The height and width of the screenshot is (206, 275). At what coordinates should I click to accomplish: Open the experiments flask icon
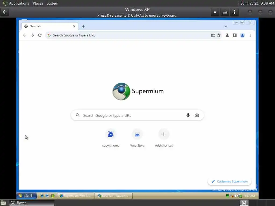[x=227, y=35]
